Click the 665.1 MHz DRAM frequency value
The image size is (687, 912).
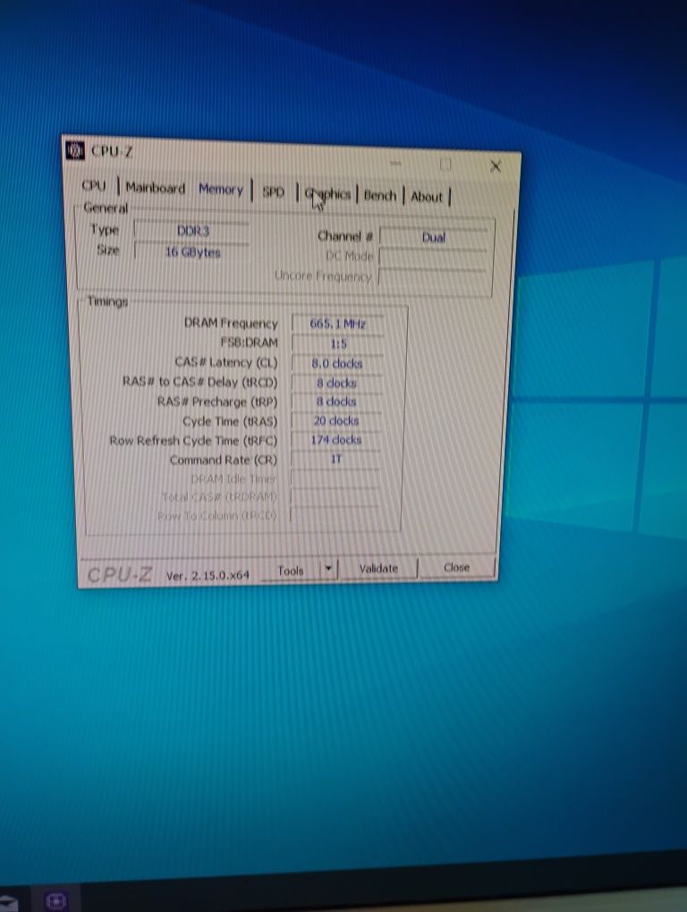337,324
